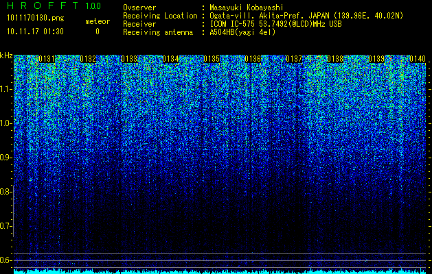This screenshot has width=432, height=274.
Task: Click the Receiving antenna label
Action: 158,32
